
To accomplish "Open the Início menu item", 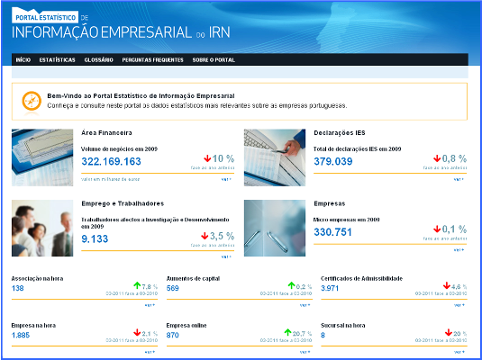I will point(23,60).
